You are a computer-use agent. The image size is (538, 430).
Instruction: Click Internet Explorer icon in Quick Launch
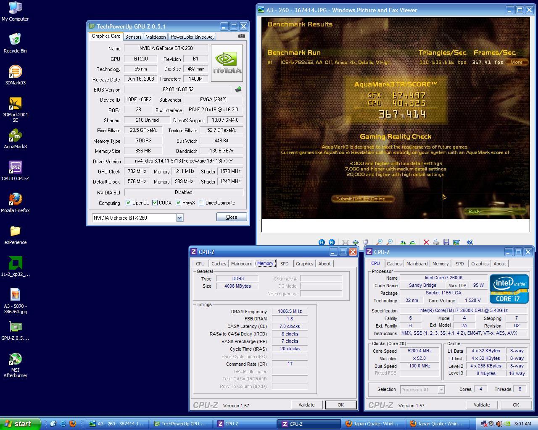pyautogui.click(x=63, y=424)
